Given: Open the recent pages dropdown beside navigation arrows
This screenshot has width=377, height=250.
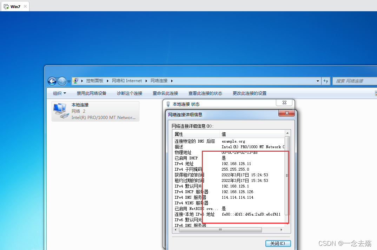Looking at the screenshot, I should tap(69, 81).
